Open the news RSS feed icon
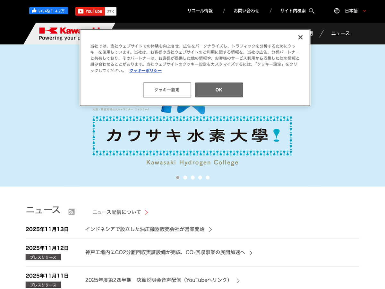The height and width of the screenshot is (289, 385). [72, 212]
